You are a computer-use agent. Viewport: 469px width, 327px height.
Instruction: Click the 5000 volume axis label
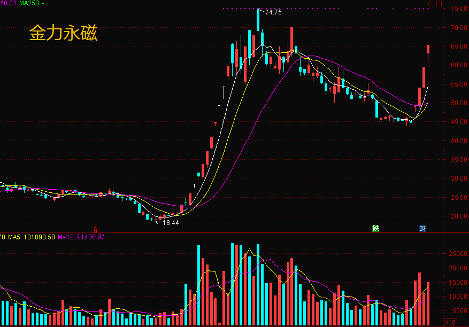(460, 311)
